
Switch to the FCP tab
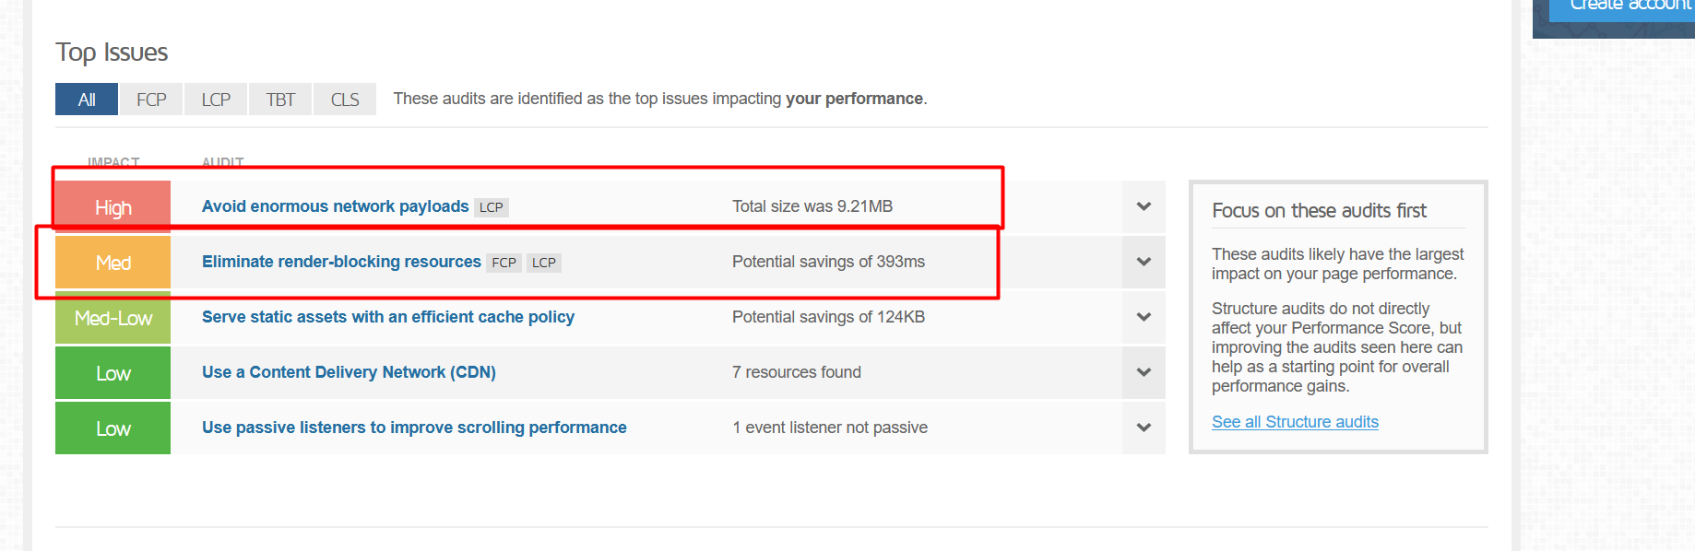pyautogui.click(x=151, y=100)
